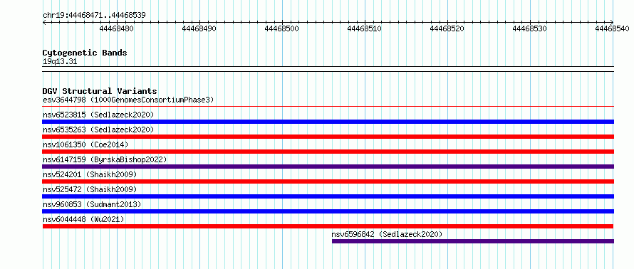Screen dimensions: 634x269
Task: Open the DGV Structural Variants track title
Action: pyautogui.click(x=100, y=91)
